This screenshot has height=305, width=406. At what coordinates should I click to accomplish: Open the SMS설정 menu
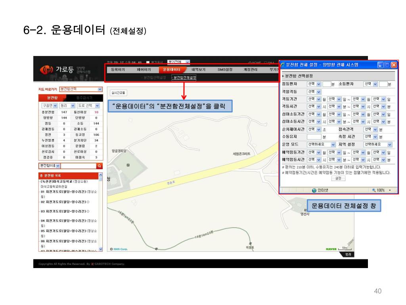click(225, 69)
